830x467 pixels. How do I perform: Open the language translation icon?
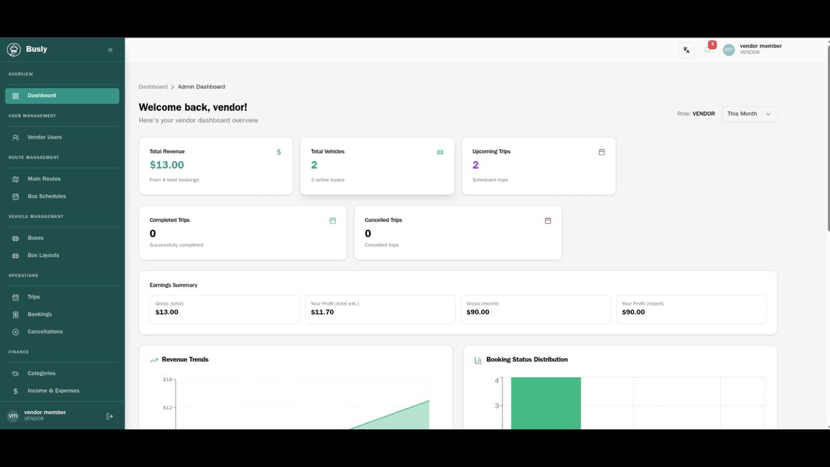point(686,50)
